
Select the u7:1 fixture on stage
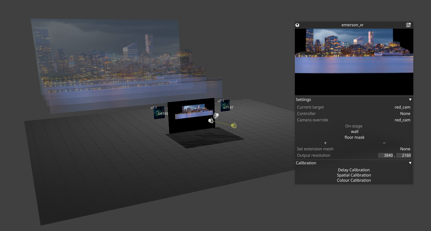225,106
